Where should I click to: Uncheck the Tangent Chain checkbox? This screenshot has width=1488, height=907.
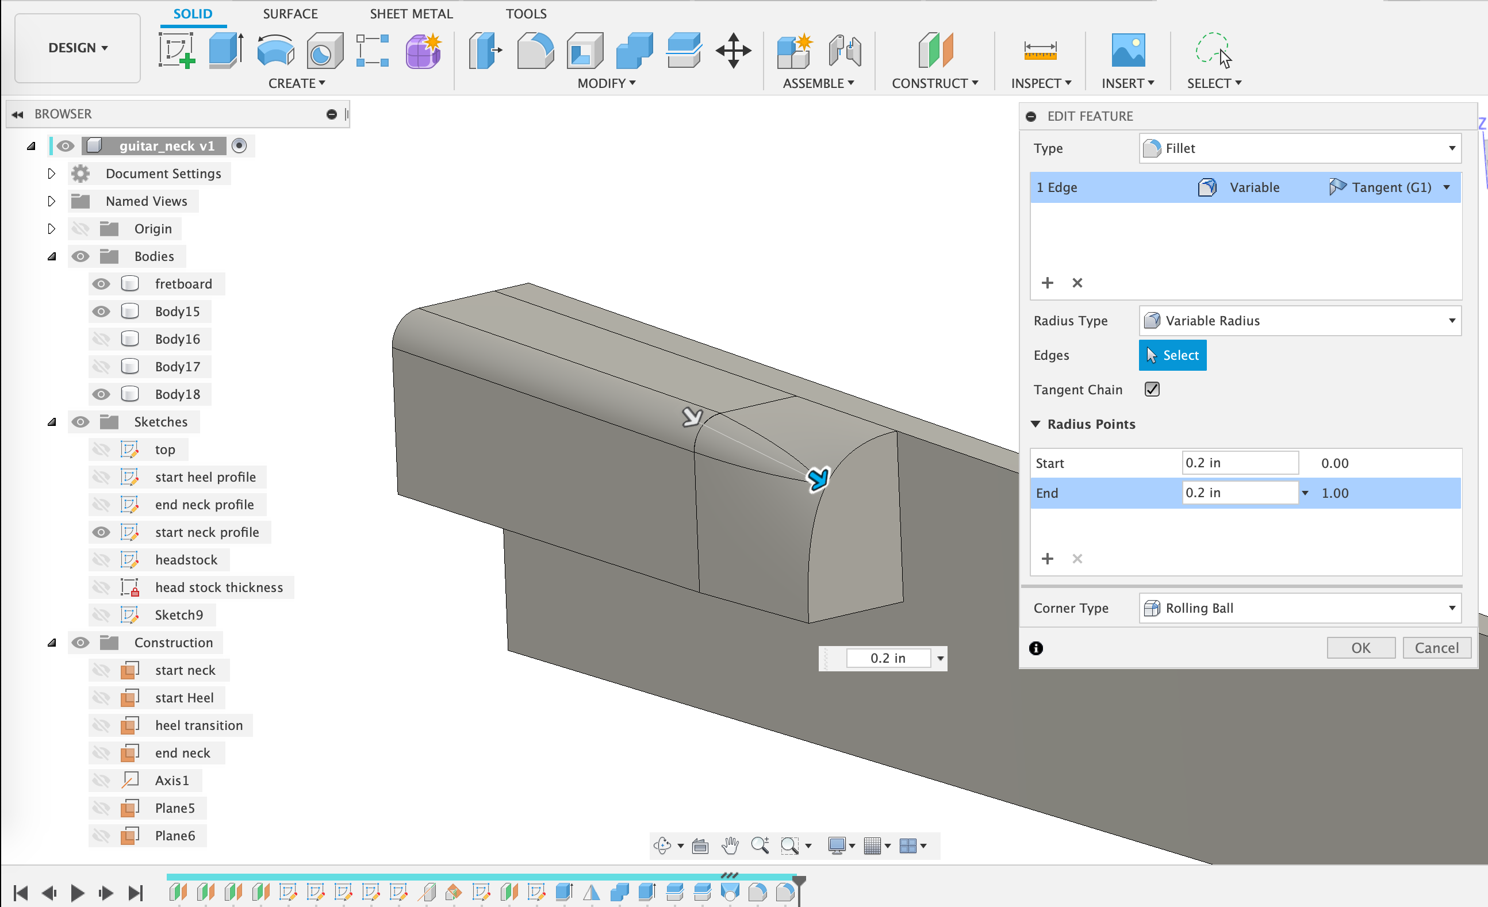click(1152, 389)
